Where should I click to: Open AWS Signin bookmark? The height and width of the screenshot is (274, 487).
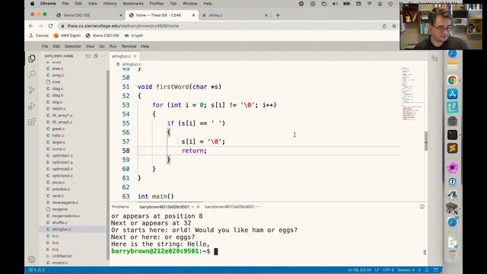(x=68, y=36)
